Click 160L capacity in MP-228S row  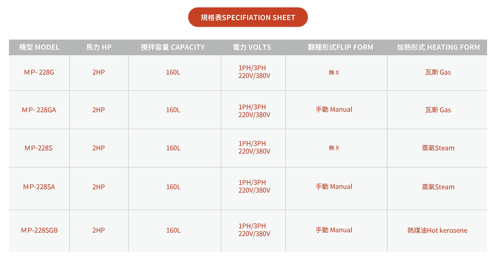point(173,148)
